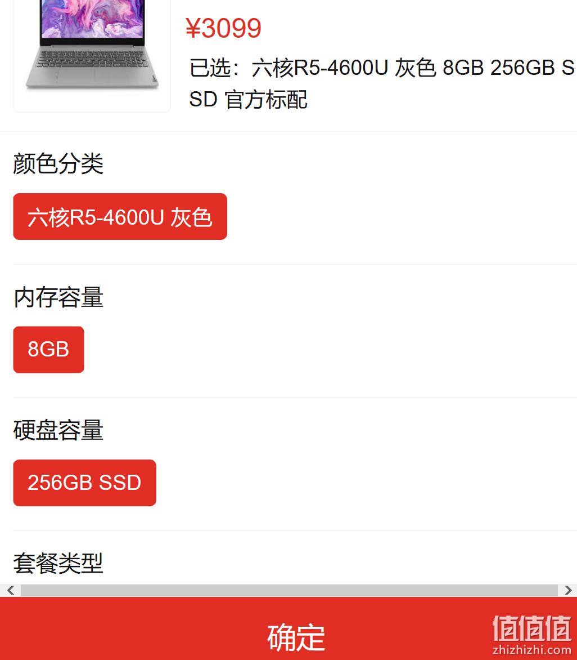
Task: Select the 六核R5-4600U 灰色 color option
Action: 120,217
